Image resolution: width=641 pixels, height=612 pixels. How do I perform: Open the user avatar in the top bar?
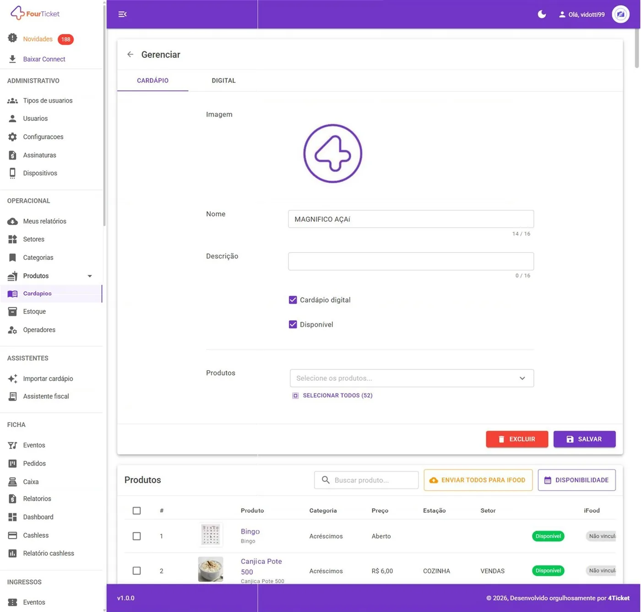[620, 14]
